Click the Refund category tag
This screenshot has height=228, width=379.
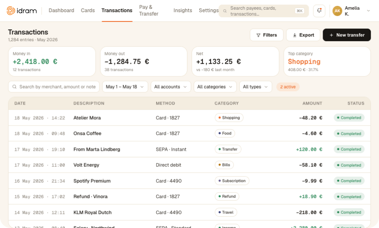tap(227, 197)
